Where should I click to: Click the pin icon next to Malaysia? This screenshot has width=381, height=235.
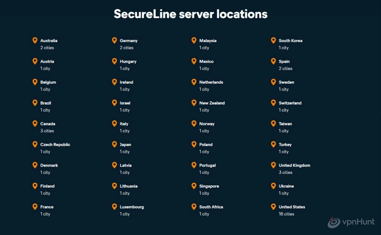coord(194,41)
